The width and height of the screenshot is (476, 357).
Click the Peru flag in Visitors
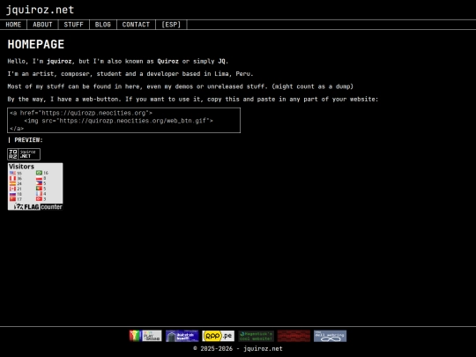click(x=12, y=178)
